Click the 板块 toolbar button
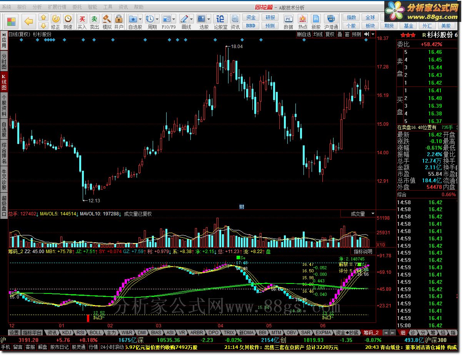The image size is (462, 355). [x=370, y=26]
